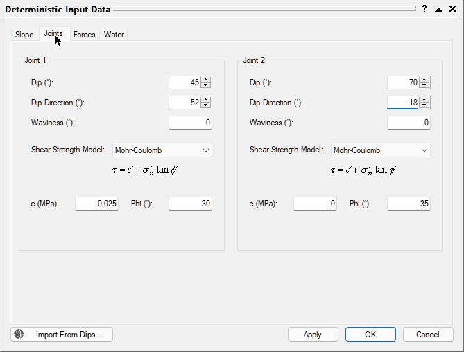Decrease Joint 2 Dip with down arrow
This screenshot has height=352, width=464.
pos(424,85)
